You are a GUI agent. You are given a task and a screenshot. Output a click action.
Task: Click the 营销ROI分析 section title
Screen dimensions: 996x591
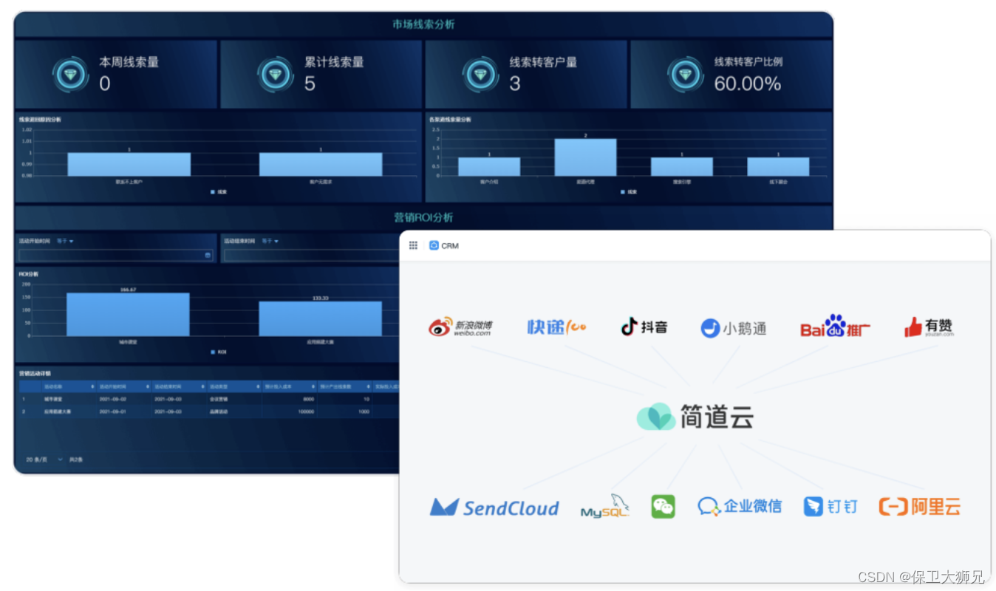423,218
